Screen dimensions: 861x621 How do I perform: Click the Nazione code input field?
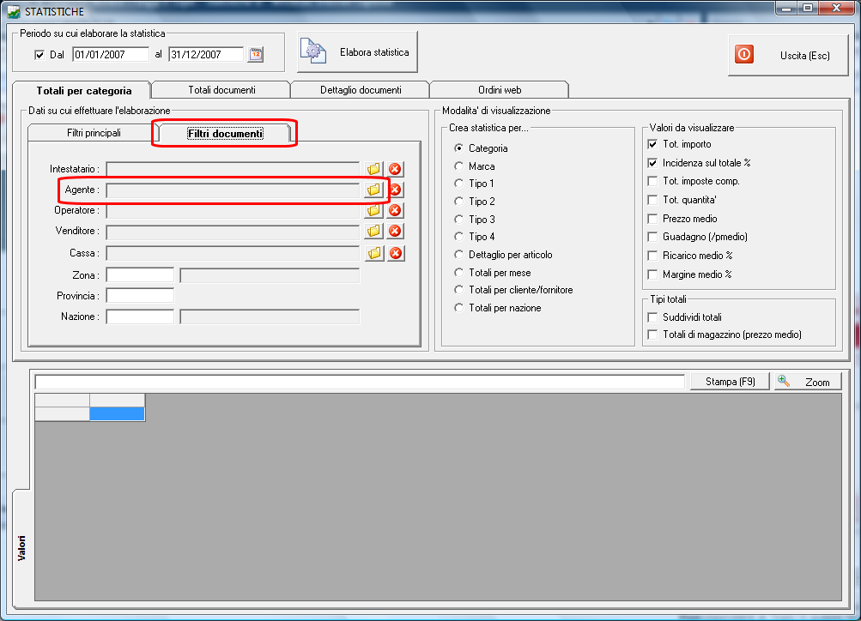tap(140, 317)
